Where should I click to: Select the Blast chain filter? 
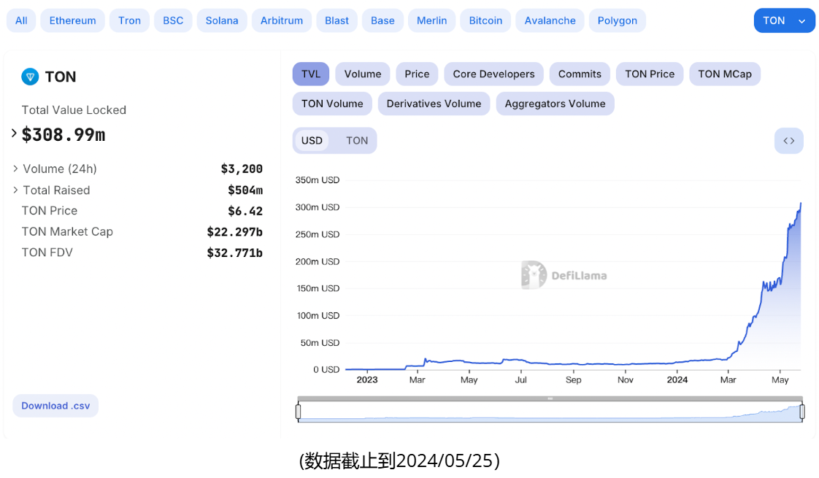pyautogui.click(x=337, y=20)
